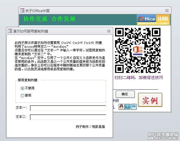This screenshot has width=180, height=141.
Task: Click the 扫扫二维码，加微信送技巧 text
Action: pos(139,77)
